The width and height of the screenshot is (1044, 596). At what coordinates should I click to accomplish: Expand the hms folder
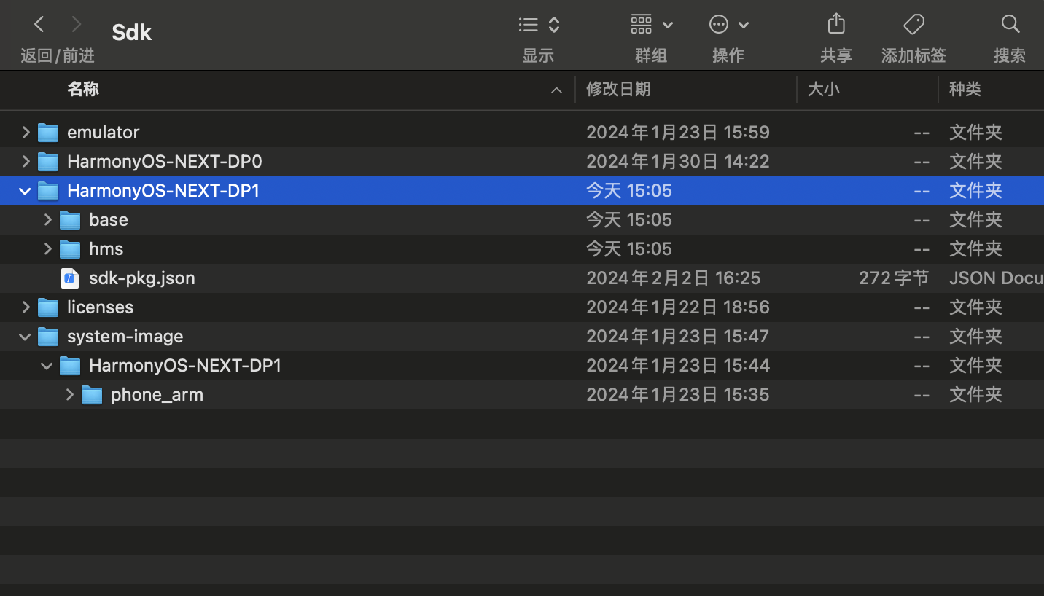[x=47, y=248]
